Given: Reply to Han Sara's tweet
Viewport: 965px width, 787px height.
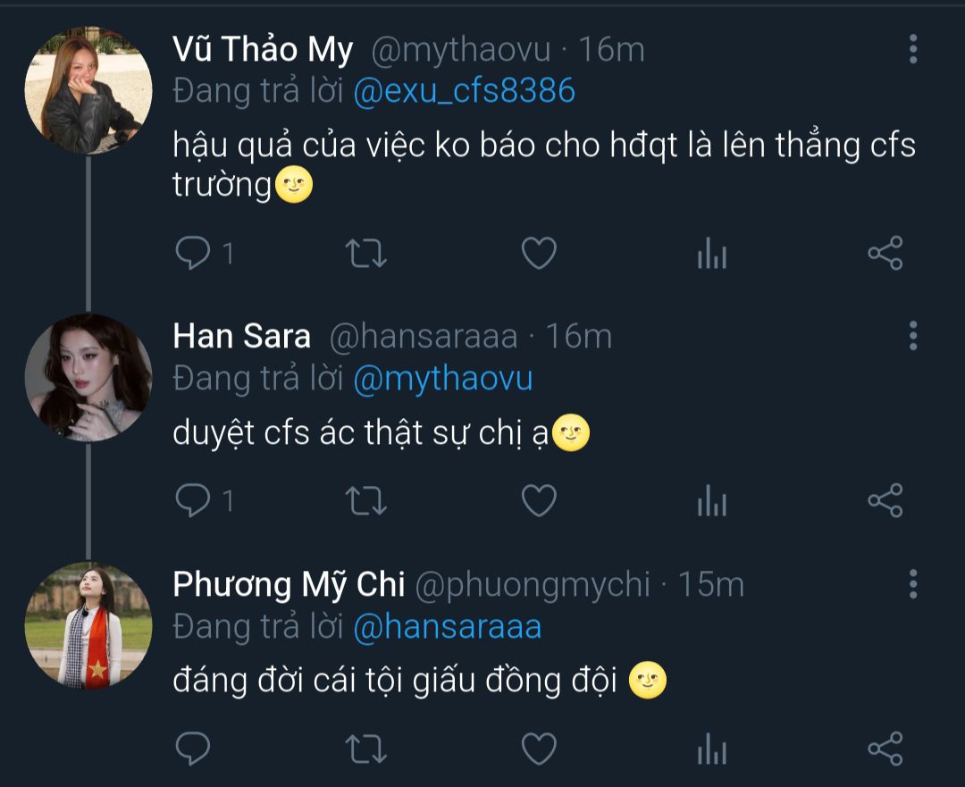Looking at the screenshot, I should pyautogui.click(x=192, y=500).
